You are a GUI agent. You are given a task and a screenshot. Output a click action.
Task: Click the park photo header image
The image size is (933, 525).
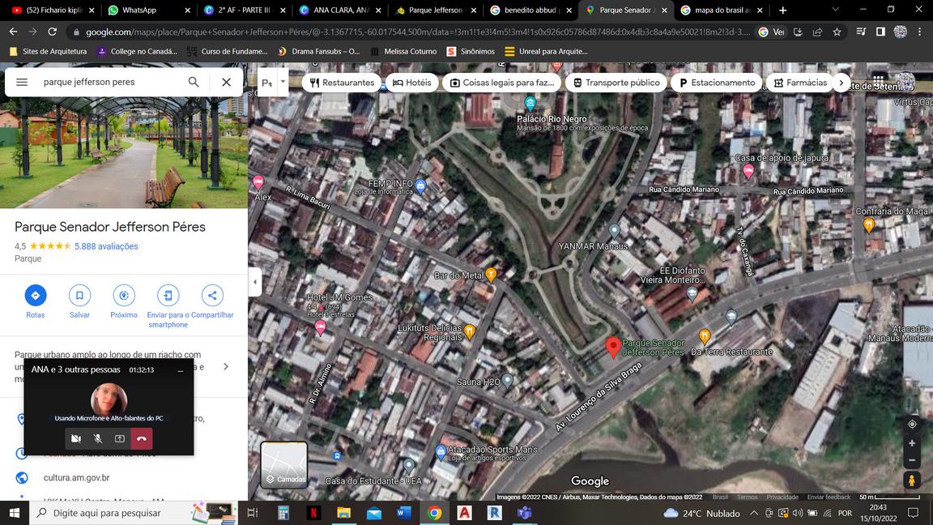point(124,153)
